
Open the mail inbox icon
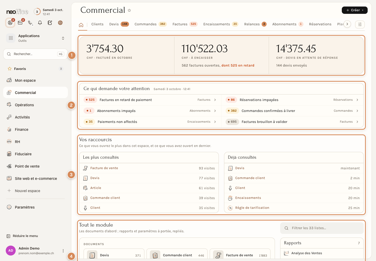pos(20,23)
